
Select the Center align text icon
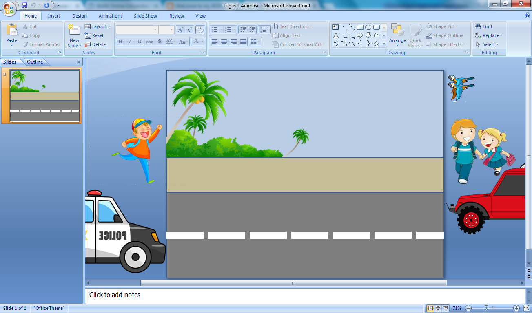224,42
